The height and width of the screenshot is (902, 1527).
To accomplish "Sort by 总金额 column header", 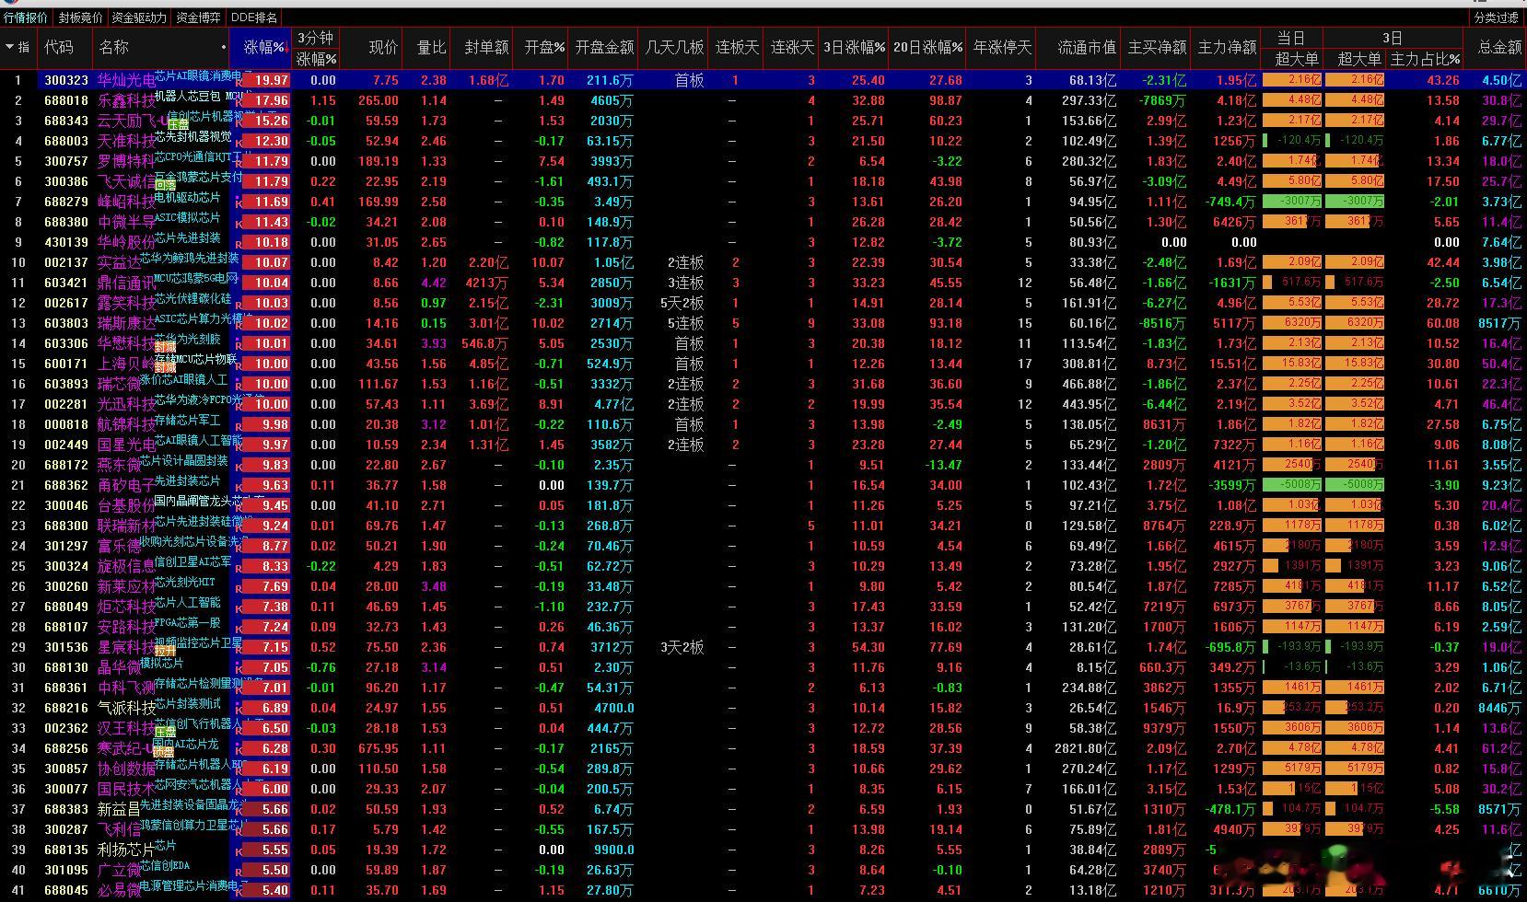I will point(1499,47).
